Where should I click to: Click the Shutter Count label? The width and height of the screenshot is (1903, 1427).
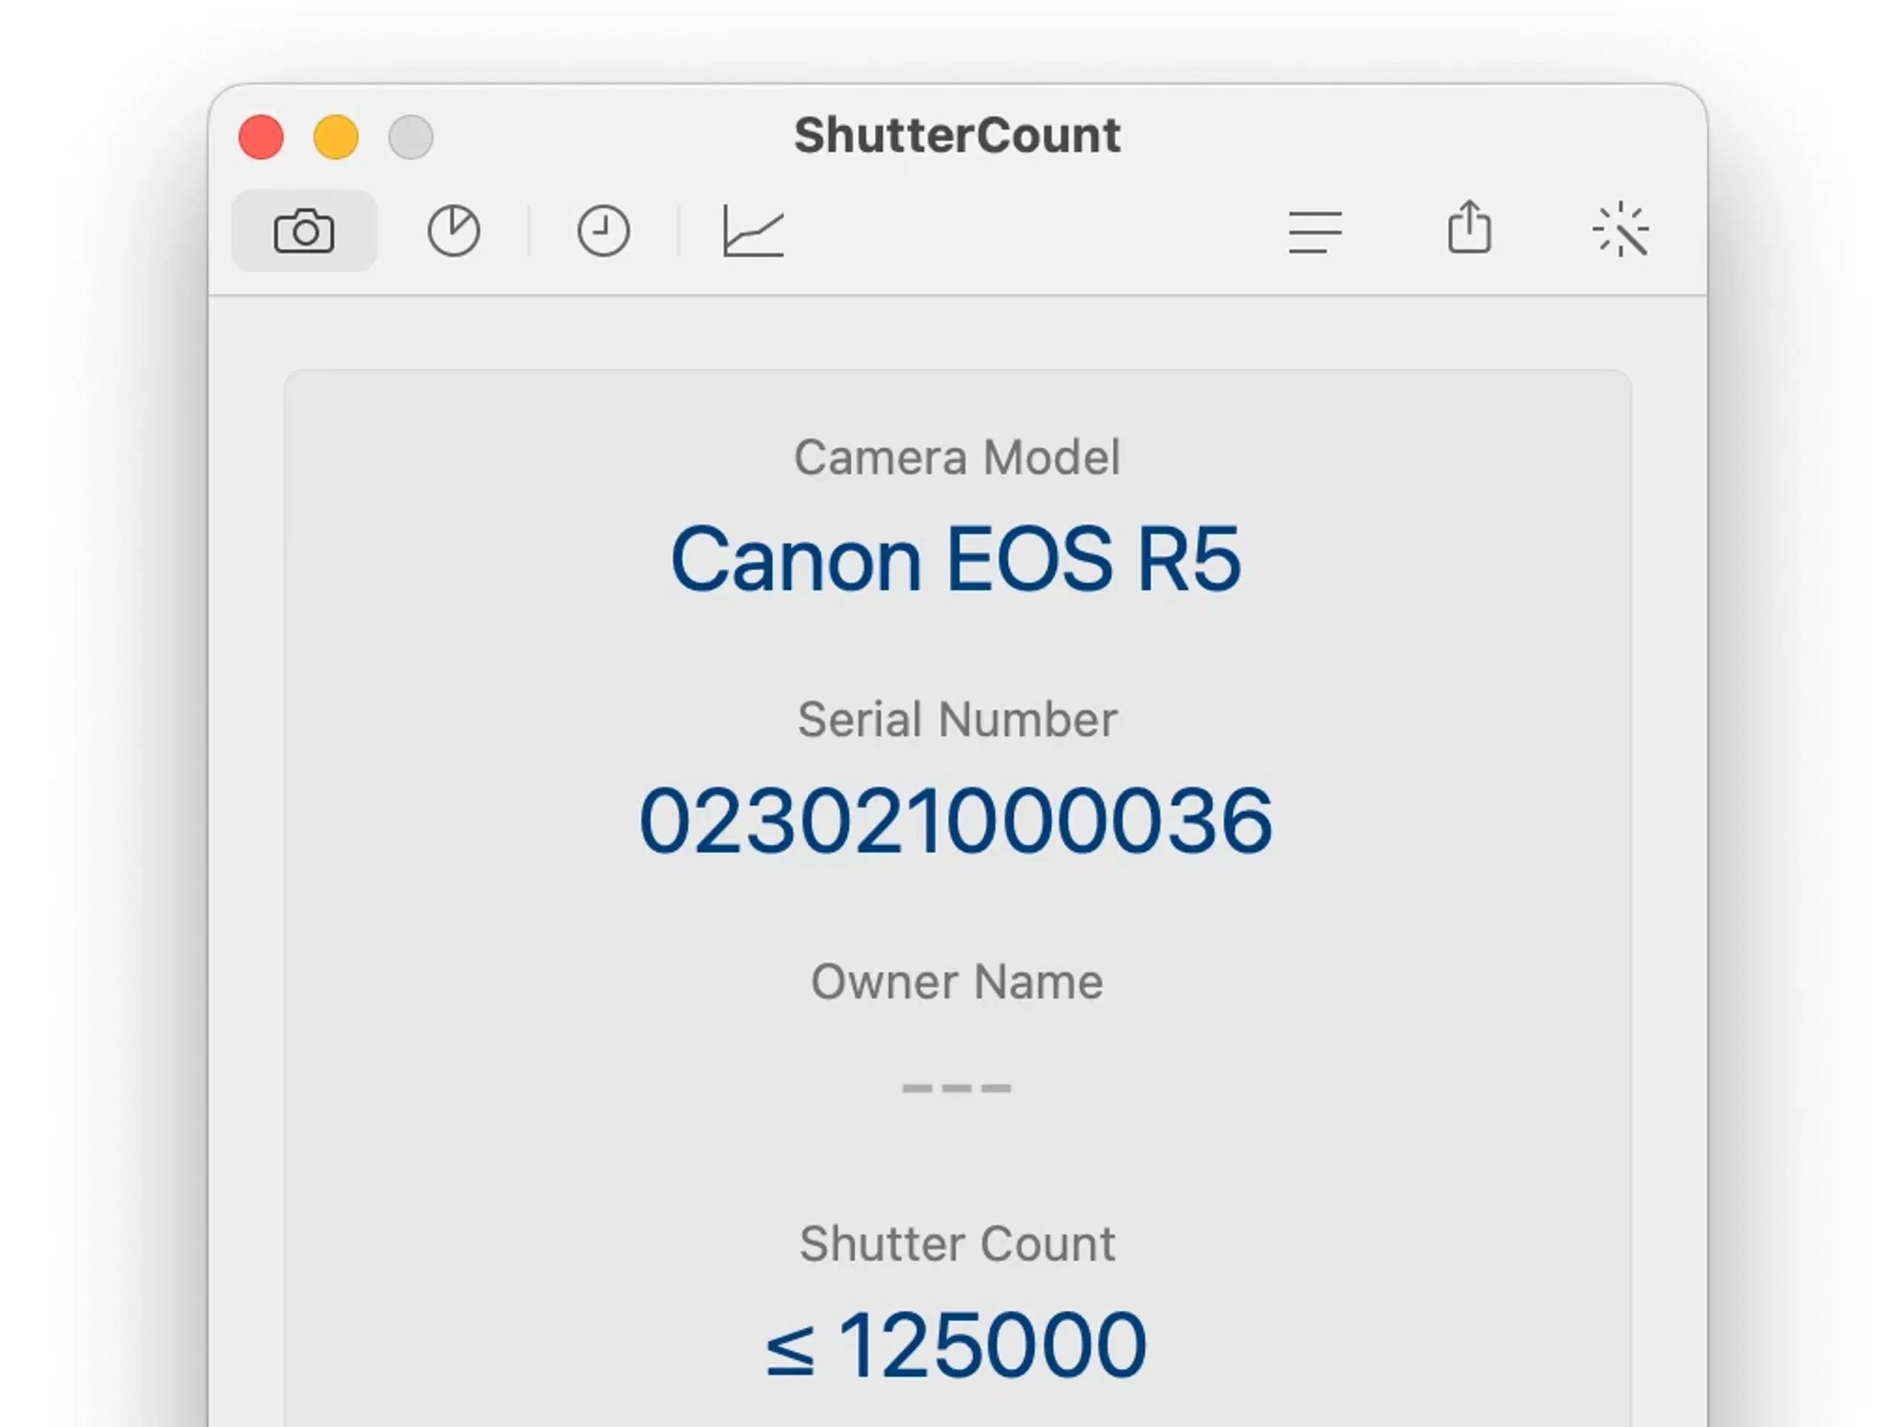[957, 1243]
